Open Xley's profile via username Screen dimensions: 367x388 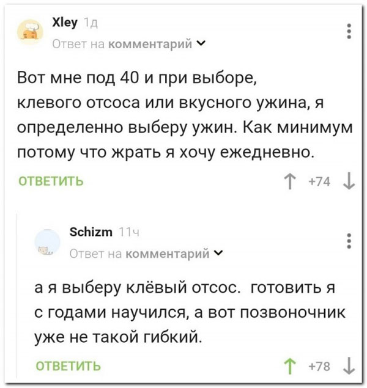click(x=65, y=23)
